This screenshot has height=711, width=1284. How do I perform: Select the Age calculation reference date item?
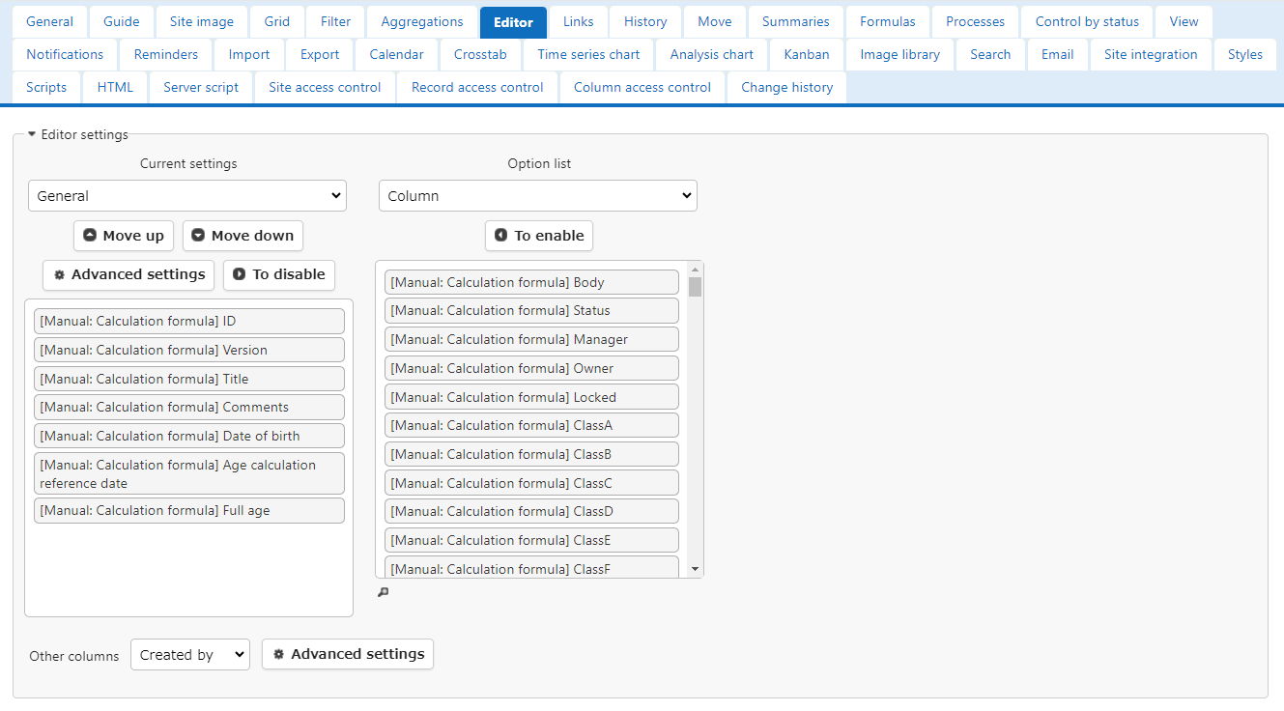point(189,473)
